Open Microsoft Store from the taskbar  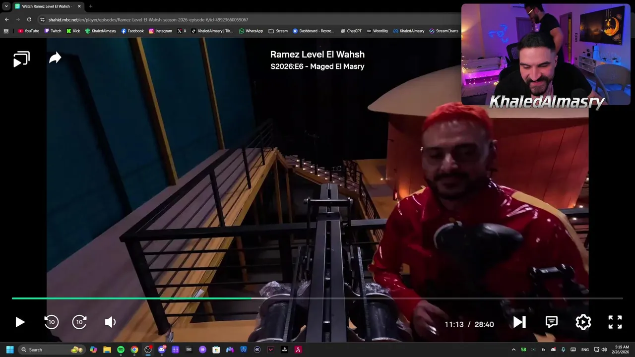[x=216, y=350]
